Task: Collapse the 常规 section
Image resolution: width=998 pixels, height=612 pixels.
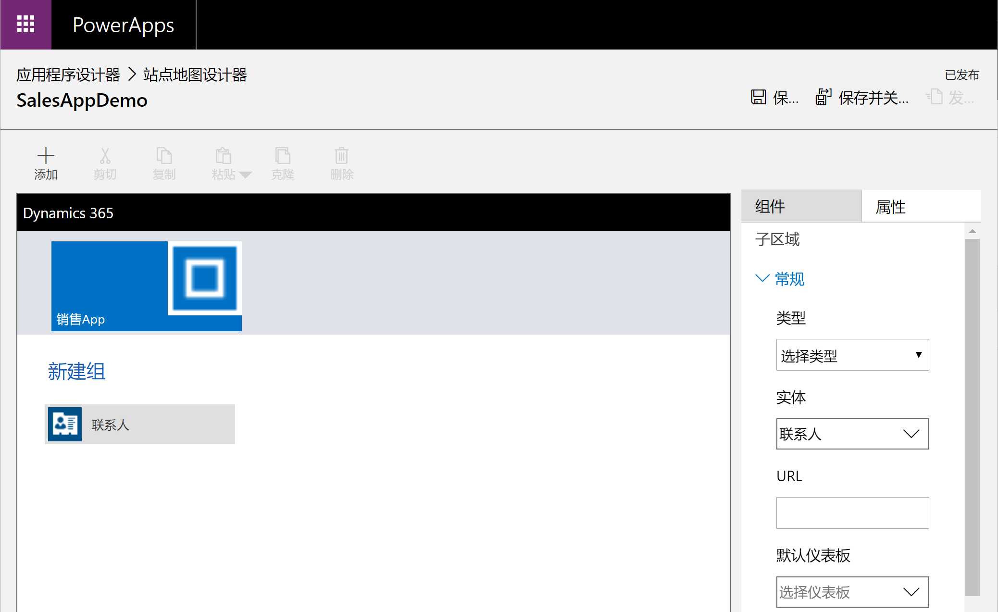Action: click(780, 279)
